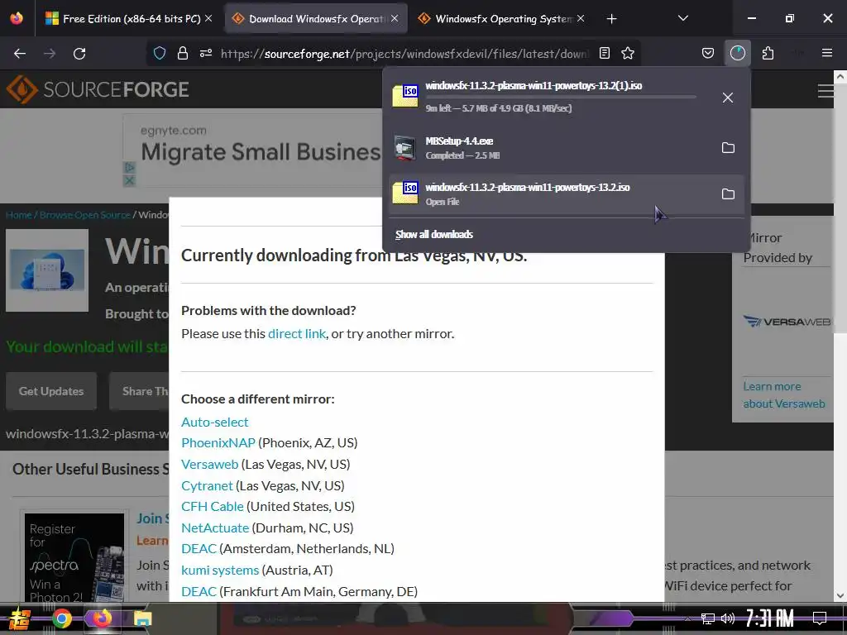
Task: Close the egnyte ad with X
Action: click(129, 181)
